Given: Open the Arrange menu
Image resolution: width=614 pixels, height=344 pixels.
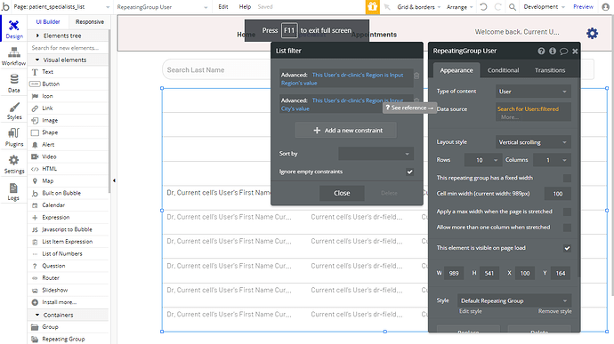Looking at the screenshot, I should [460, 6].
